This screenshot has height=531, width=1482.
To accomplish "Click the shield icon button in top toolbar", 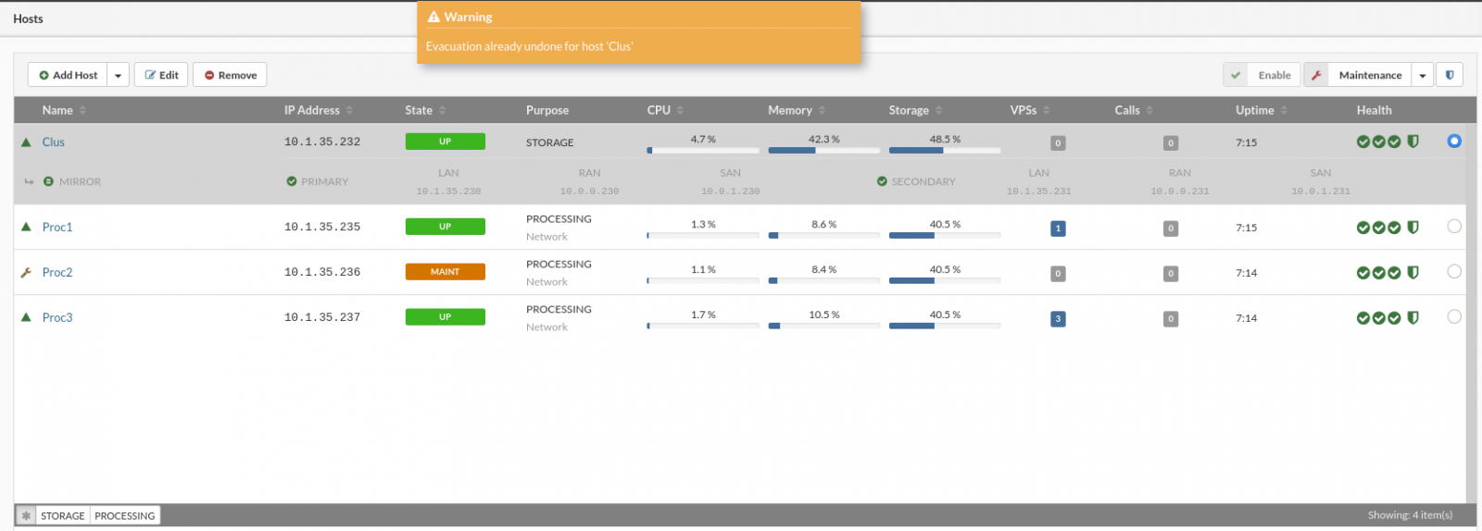I will (x=1450, y=75).
